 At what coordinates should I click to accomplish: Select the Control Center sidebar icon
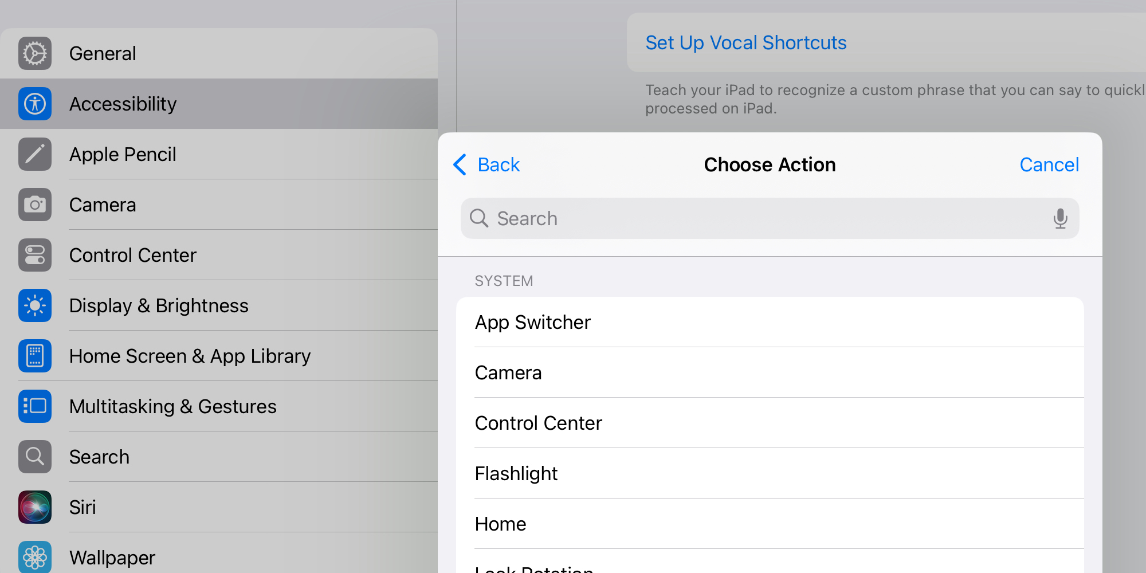pos(34,255)
